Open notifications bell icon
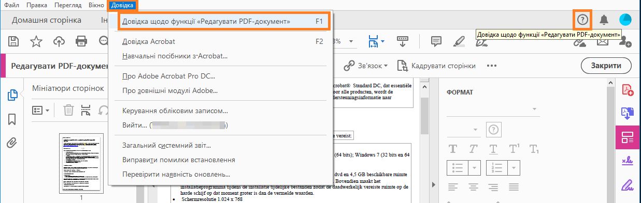Screen dimensions: 641x203 [x=604, y=20]
